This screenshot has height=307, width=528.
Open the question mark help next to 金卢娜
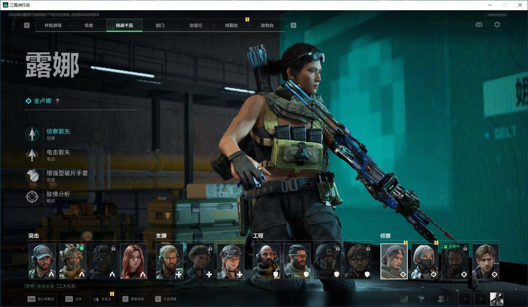click(57, 101)
